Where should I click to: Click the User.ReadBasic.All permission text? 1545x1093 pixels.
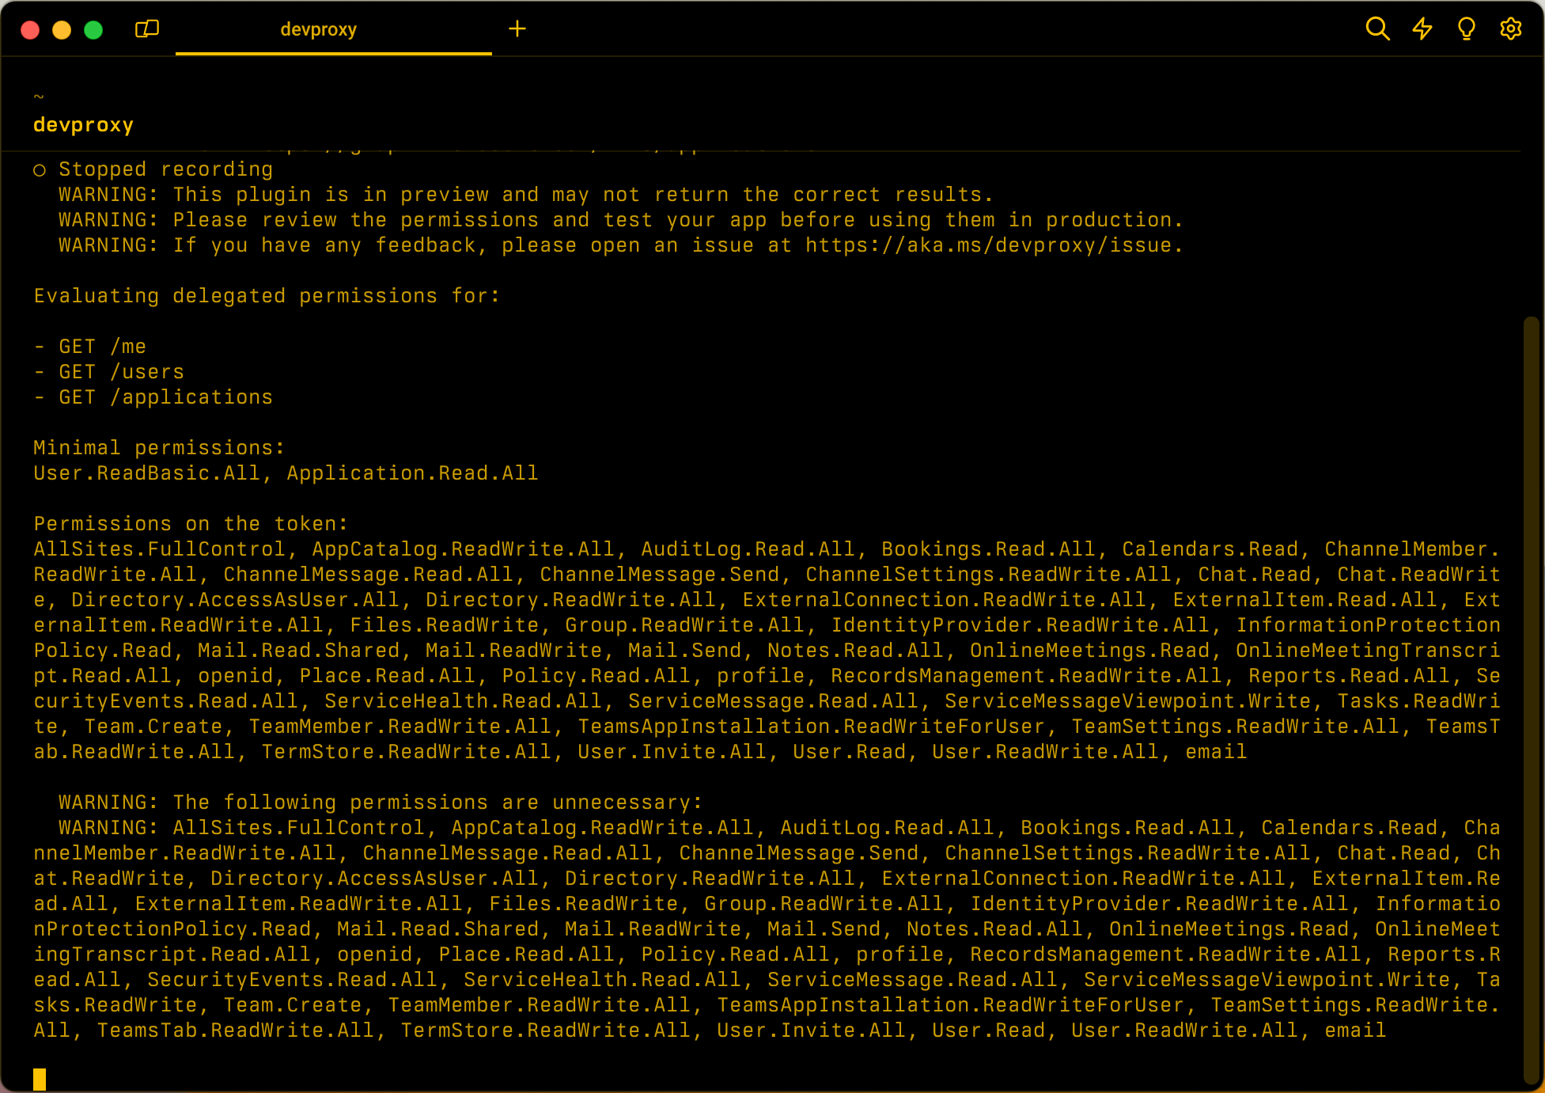pos(146,473)
